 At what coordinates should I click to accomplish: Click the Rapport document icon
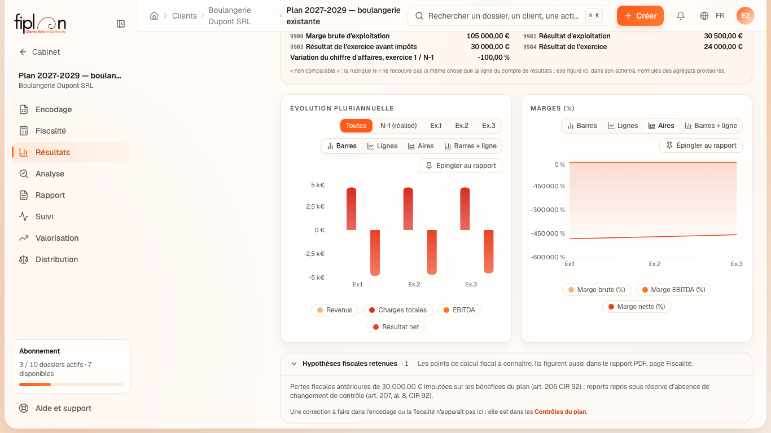click(x=24, y=195)
